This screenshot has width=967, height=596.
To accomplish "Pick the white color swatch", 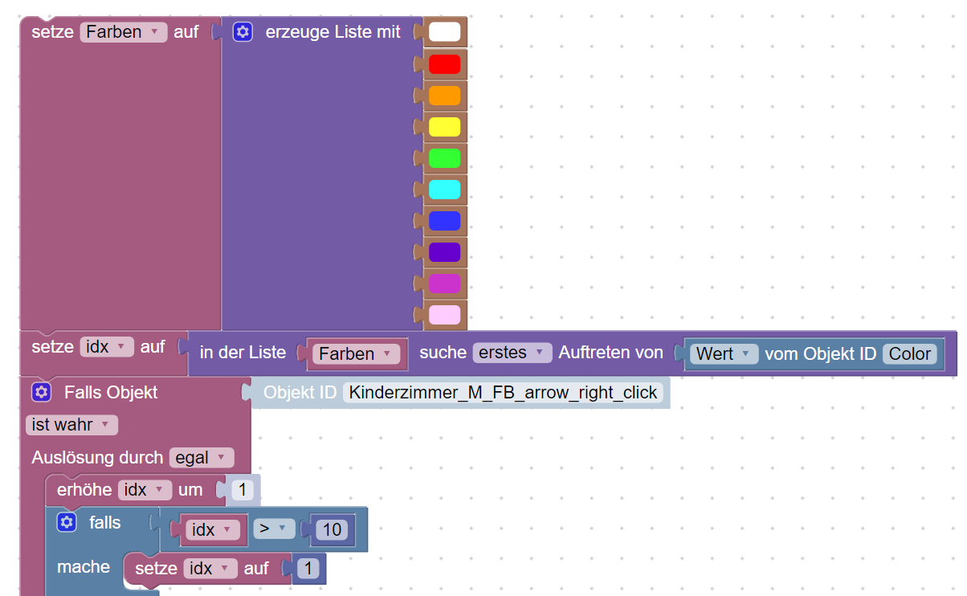I will (x=445, y=32).
